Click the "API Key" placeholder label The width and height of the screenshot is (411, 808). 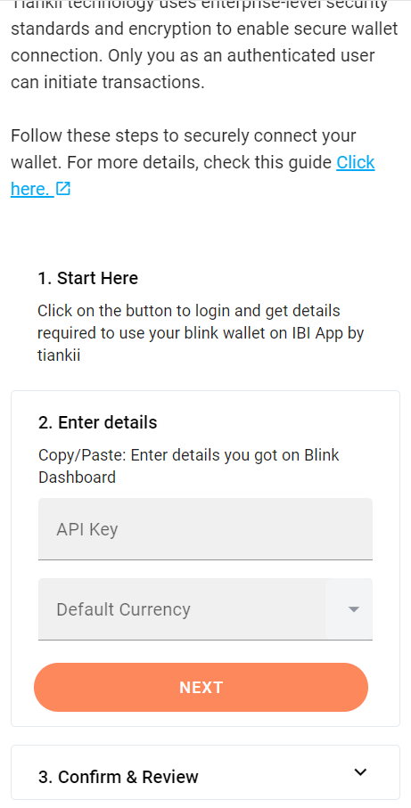click(87, 530)
